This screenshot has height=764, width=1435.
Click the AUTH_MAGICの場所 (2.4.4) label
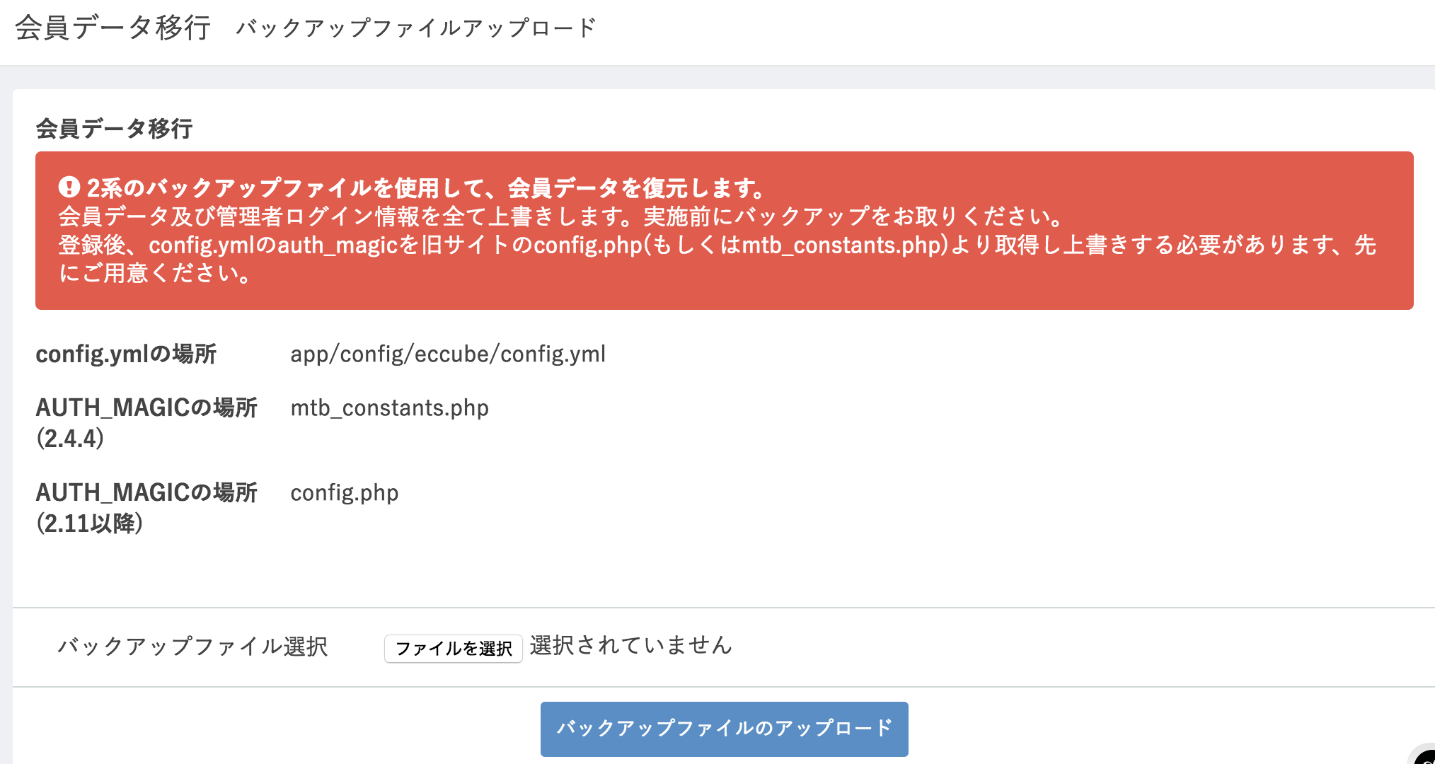coord(146,422)
